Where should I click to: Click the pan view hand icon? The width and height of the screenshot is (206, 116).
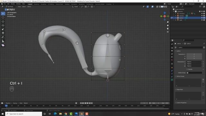coord(168,25)
